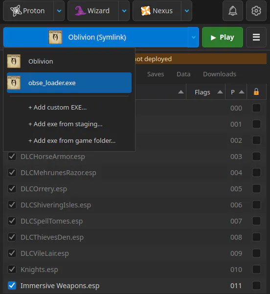Click priority 000 value
Screen dimensions: 270x294
236,108
